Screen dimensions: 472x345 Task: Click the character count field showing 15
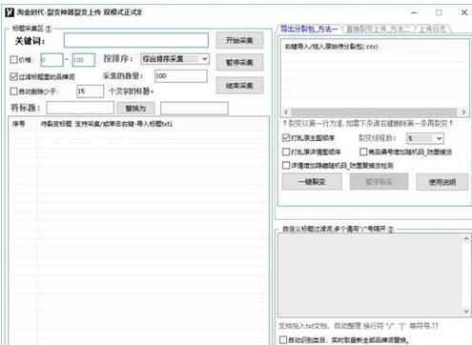point(91,91)
